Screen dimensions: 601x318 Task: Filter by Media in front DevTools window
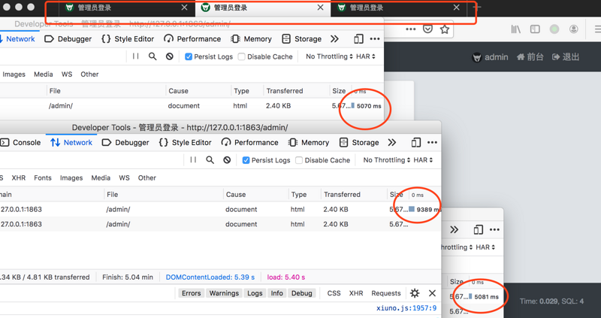[x=101, y=177]
